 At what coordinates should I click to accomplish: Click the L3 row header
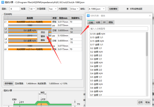coord(6,32)
